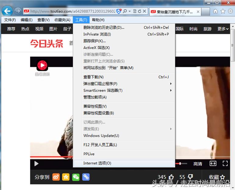This screenshot has width=235, height=190.
Task: Open the Favorites star icon
Action: (223, 11)
